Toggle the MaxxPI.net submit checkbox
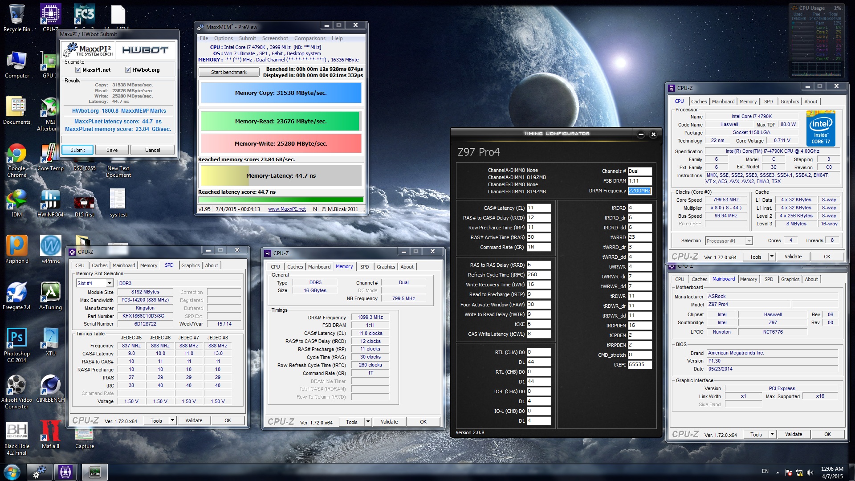855x481 pixels. coord(78,70)
